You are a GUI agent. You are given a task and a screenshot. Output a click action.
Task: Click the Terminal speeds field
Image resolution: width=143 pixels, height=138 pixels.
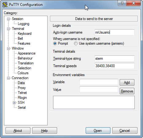pyautogui.click(x=114, y=66)
